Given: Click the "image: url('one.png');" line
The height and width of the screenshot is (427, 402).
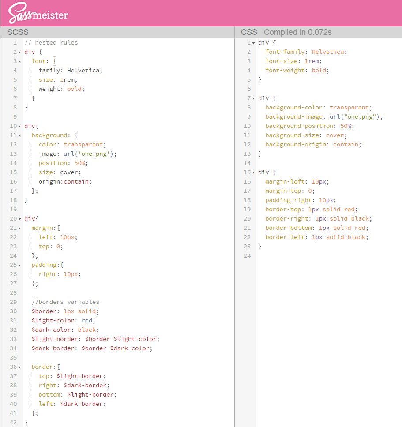Looking at the screenshot, I should pos(78,154).
